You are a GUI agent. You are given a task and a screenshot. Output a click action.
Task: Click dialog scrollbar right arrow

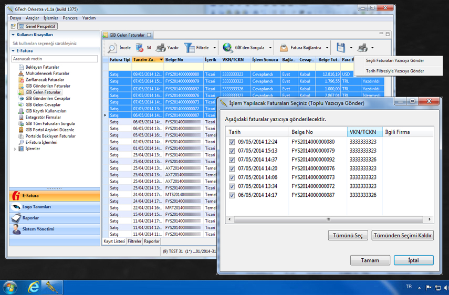(429, 219)
